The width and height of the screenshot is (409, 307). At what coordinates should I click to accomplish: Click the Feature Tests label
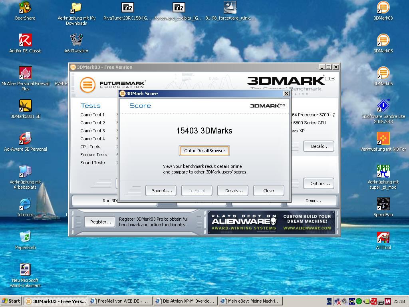pyautogui.click(x=94, y=155)
